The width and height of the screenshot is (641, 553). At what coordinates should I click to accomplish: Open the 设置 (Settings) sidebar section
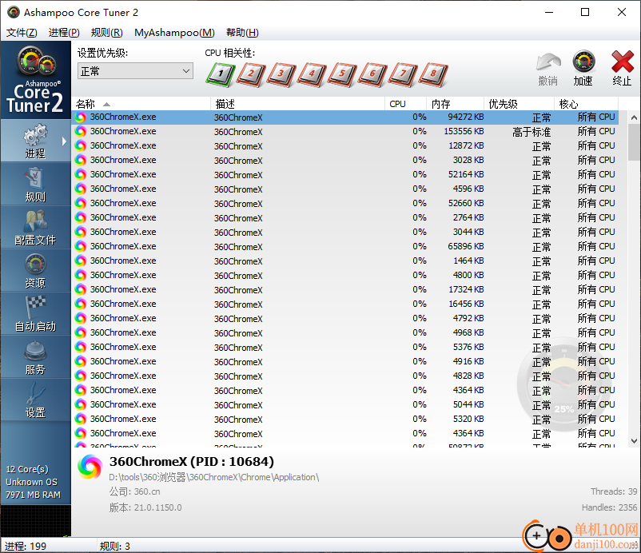pos(35,400)
